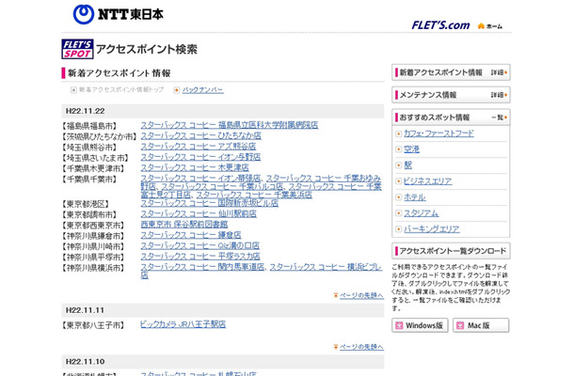Open the 駅 category
Image resolution: width=574 pixels, height=376 pixels.
coord(407,165)
